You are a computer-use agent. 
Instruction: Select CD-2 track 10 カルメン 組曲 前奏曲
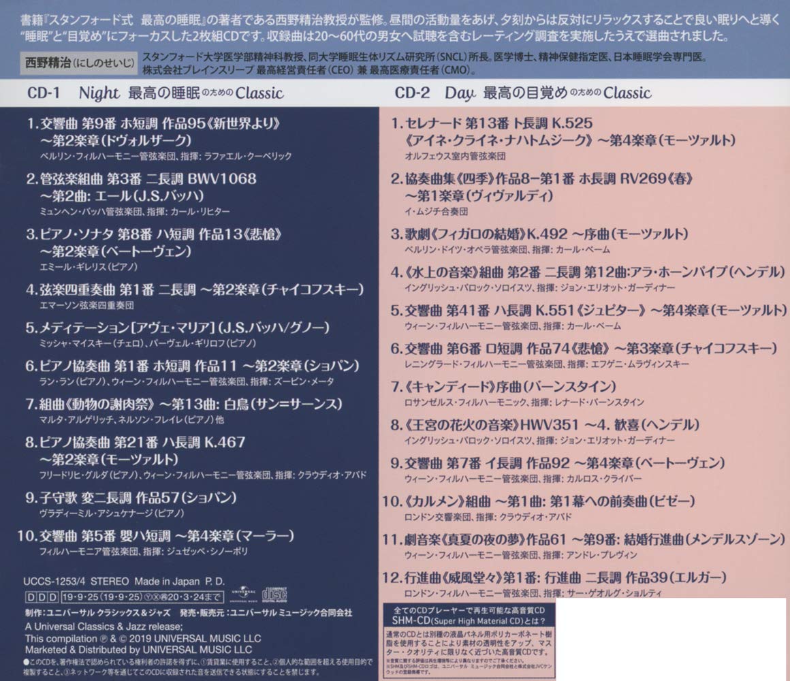[x=538, y=501]
